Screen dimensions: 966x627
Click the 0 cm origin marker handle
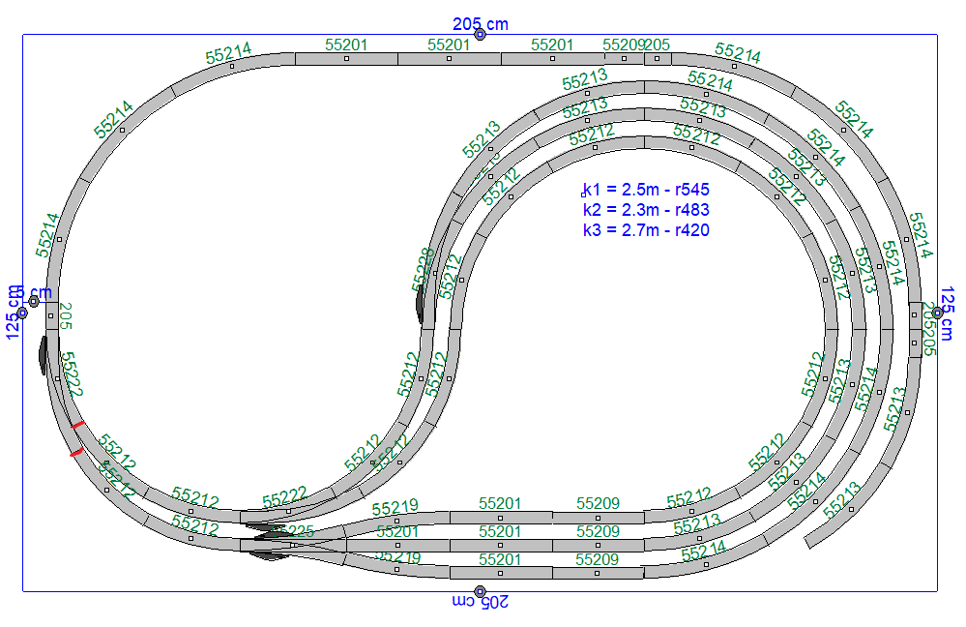point(34,301)
